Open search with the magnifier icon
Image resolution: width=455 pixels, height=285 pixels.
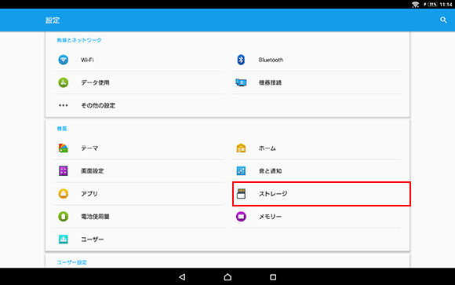click(x=443, y=20)
